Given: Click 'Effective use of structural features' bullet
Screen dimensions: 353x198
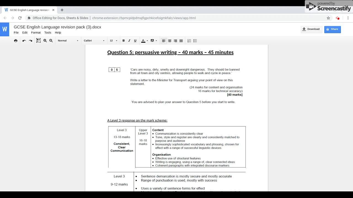Looking at the screenshot, I should pyautogui.click(x=178, y=158).
